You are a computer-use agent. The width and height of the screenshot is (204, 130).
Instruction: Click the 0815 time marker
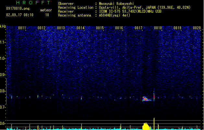(100, 28)
